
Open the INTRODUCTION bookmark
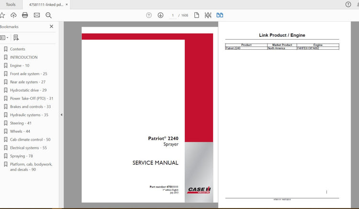pyautogui.click(x=24, y=57)
